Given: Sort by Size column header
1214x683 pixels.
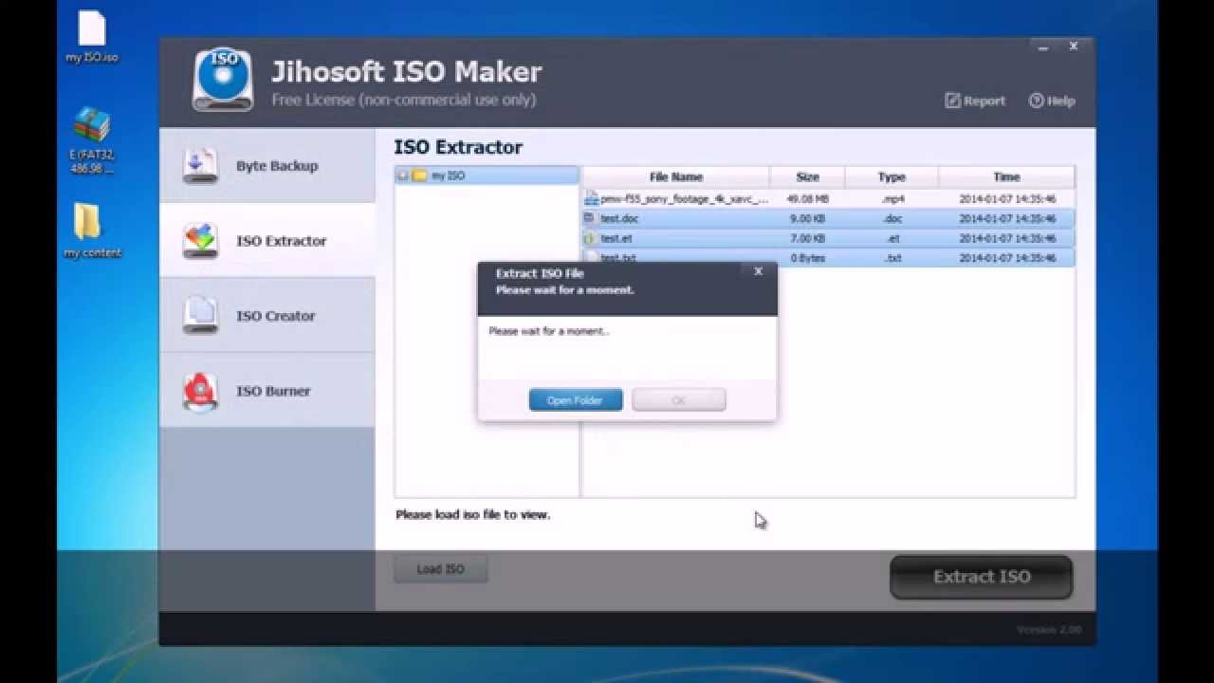Looking at the screenshot, I should click(x=807, y=176).
